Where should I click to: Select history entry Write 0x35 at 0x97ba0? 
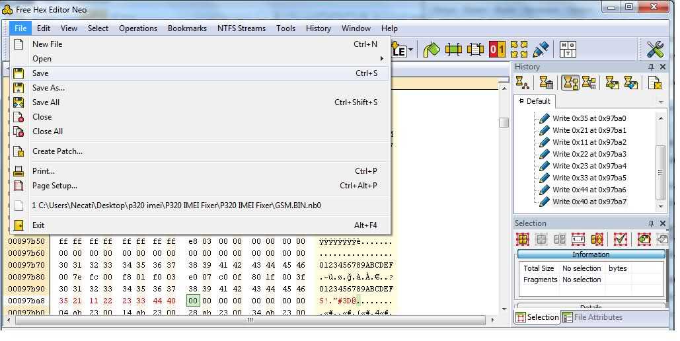click(x=589, y=118)
